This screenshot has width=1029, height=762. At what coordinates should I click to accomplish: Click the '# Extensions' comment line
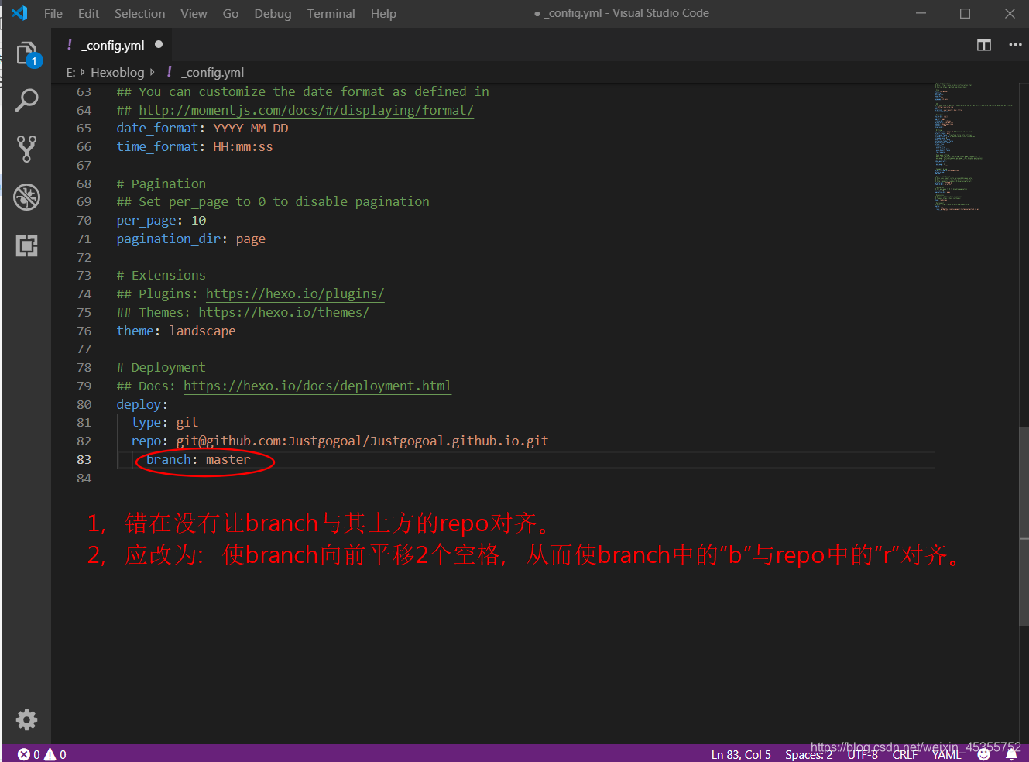(x=161, y=275)
